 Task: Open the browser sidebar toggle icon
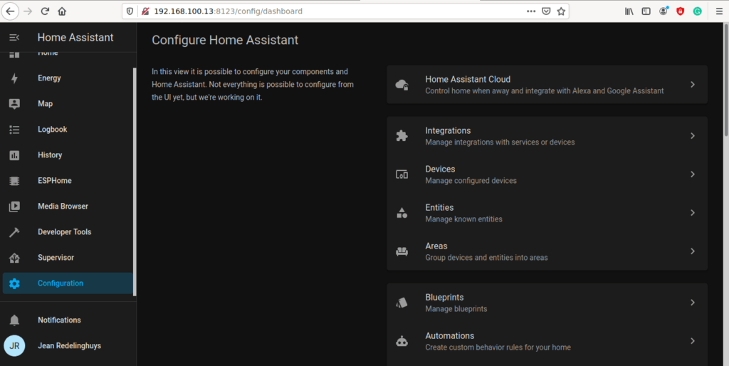(x=646, y=11)
